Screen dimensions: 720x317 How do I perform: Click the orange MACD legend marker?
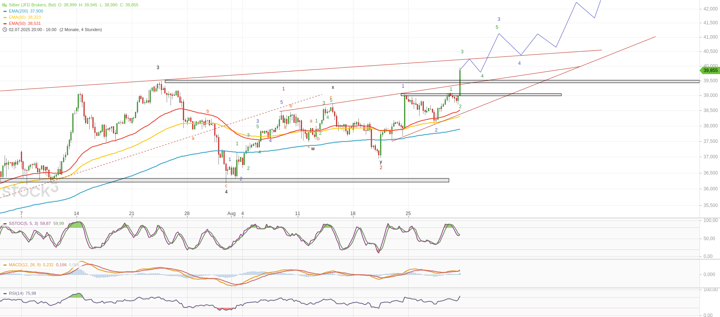click(5, 265)
